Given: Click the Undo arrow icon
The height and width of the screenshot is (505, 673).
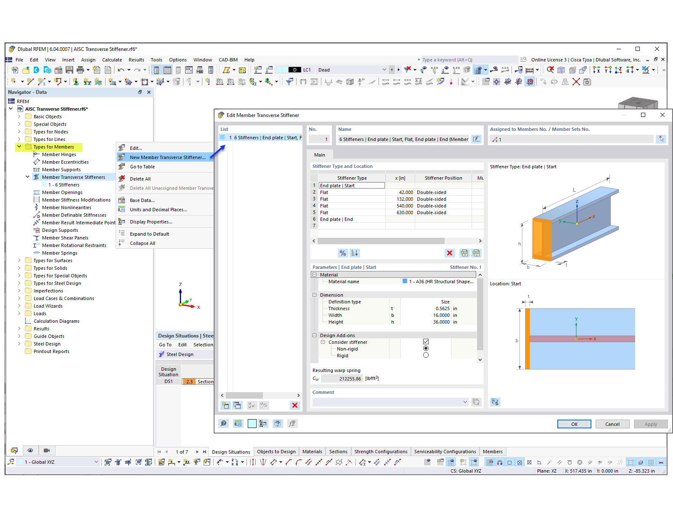Looking at the screenshot, I should tap(121, 70).
